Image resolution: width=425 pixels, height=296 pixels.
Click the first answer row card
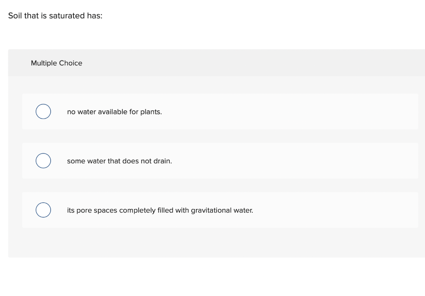pos(220,111)
